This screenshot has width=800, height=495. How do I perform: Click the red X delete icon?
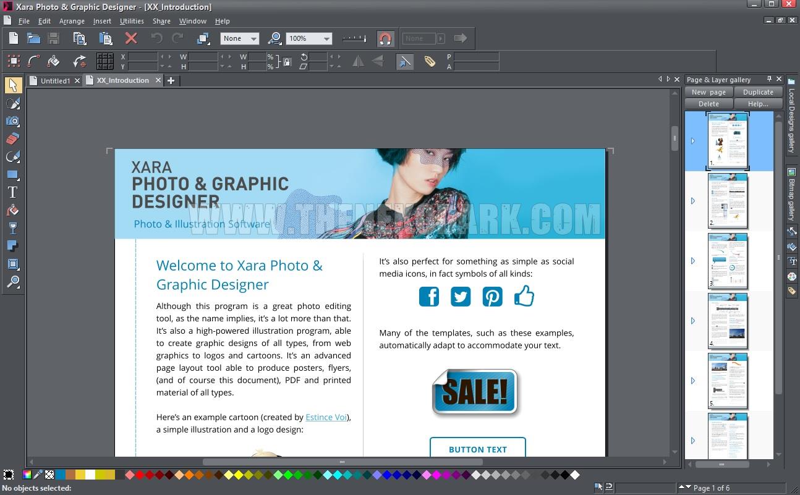pos(131,38)
